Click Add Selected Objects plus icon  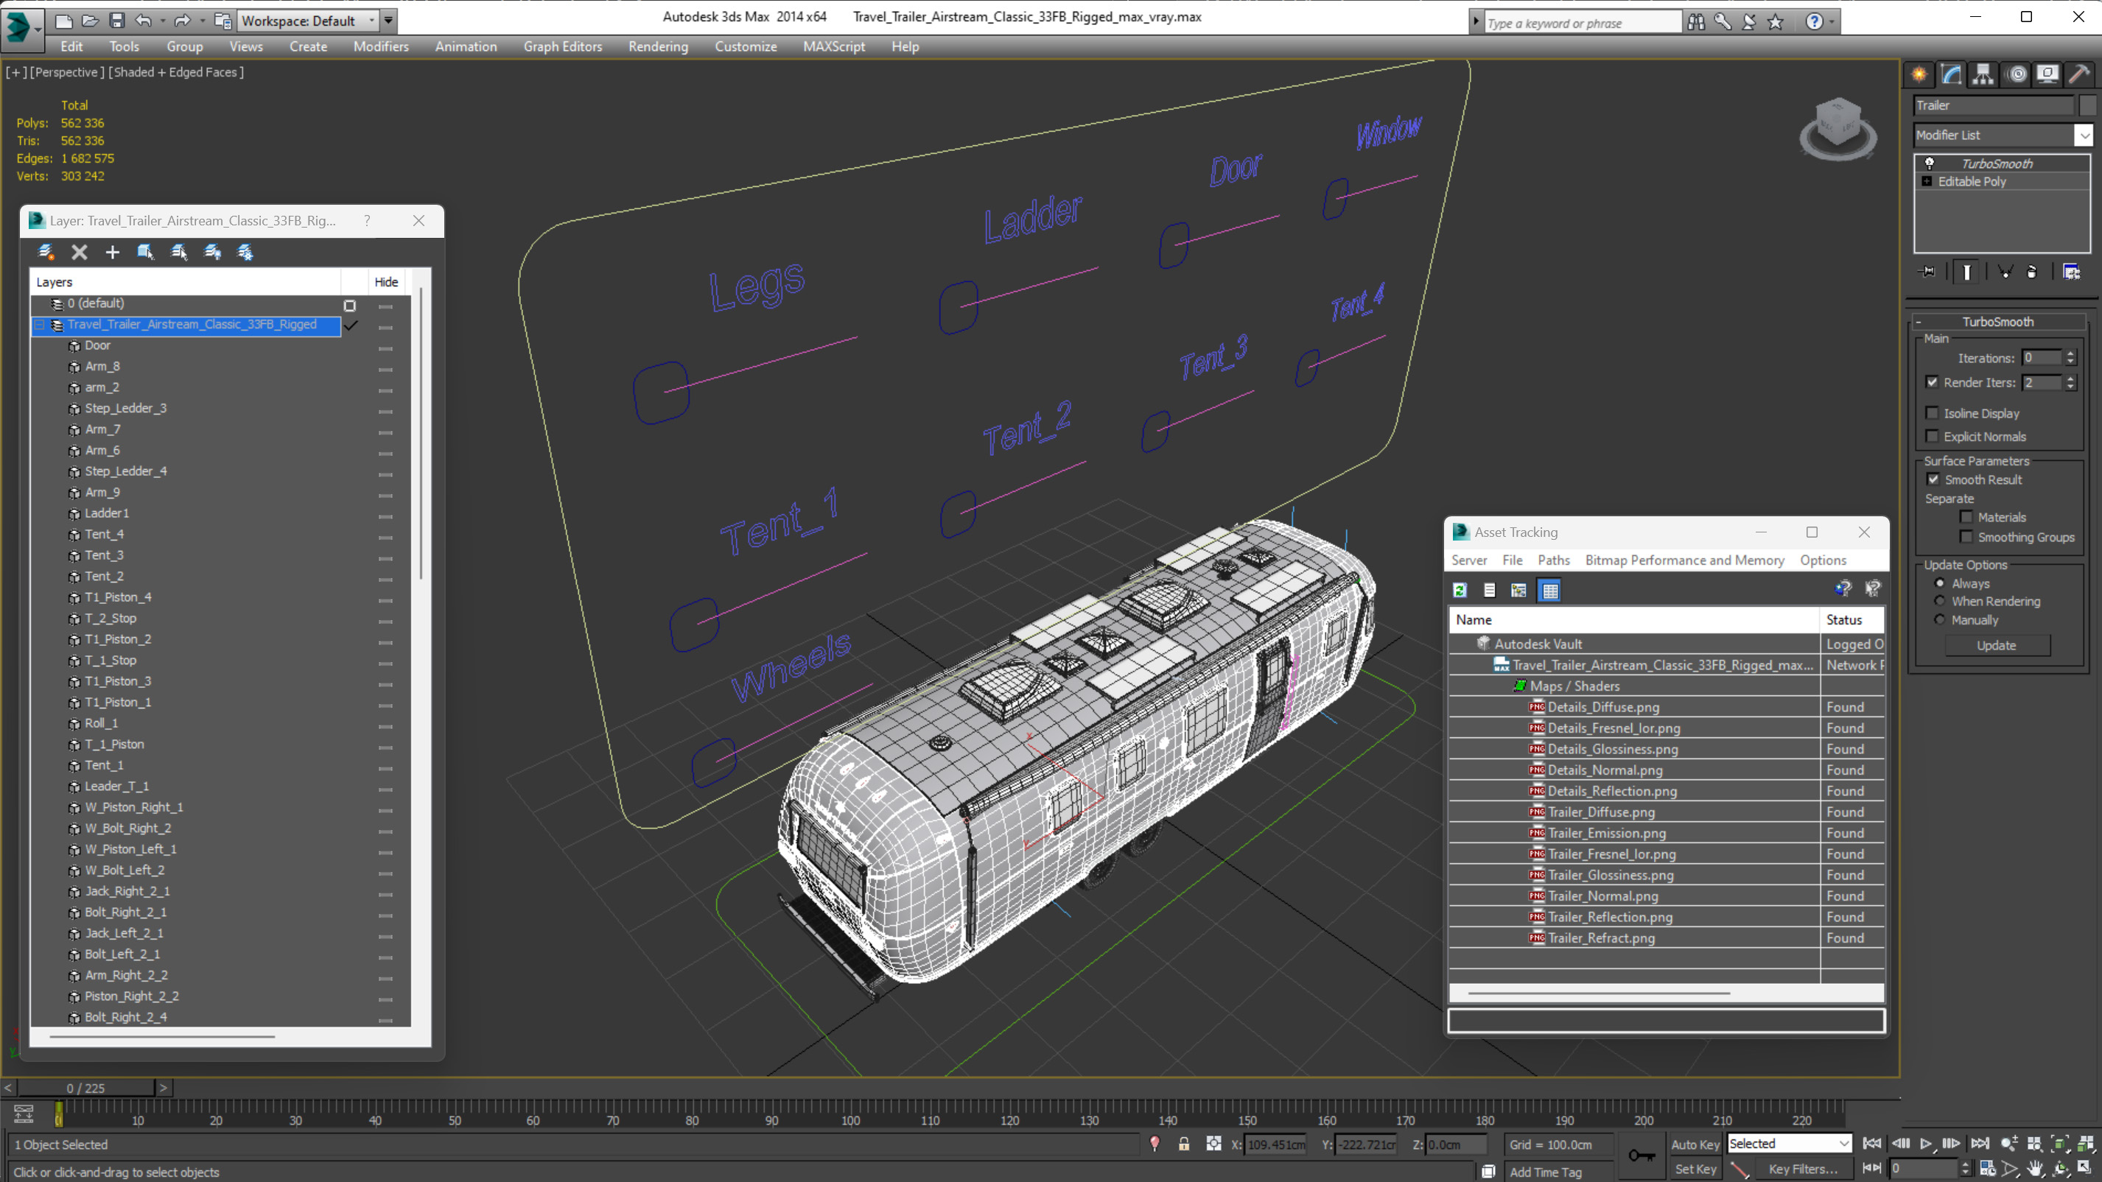[113, 252]
